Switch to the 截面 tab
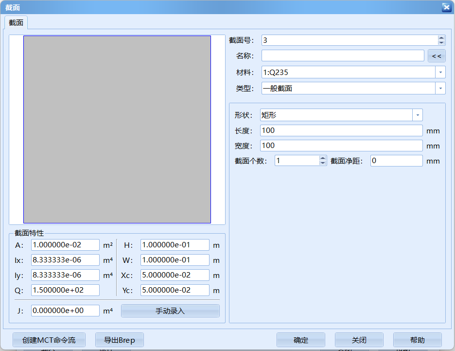 tap(16, 22)
